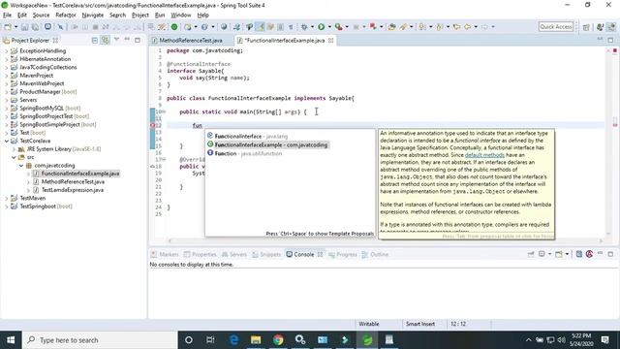Collapse All in Project Explorer
This screenshot has height=349, width=620.
click(x=95, y=40)
